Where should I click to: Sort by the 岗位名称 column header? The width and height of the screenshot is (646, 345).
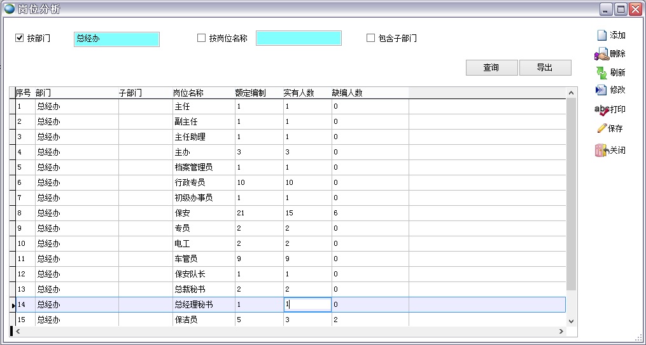point(188,93)
